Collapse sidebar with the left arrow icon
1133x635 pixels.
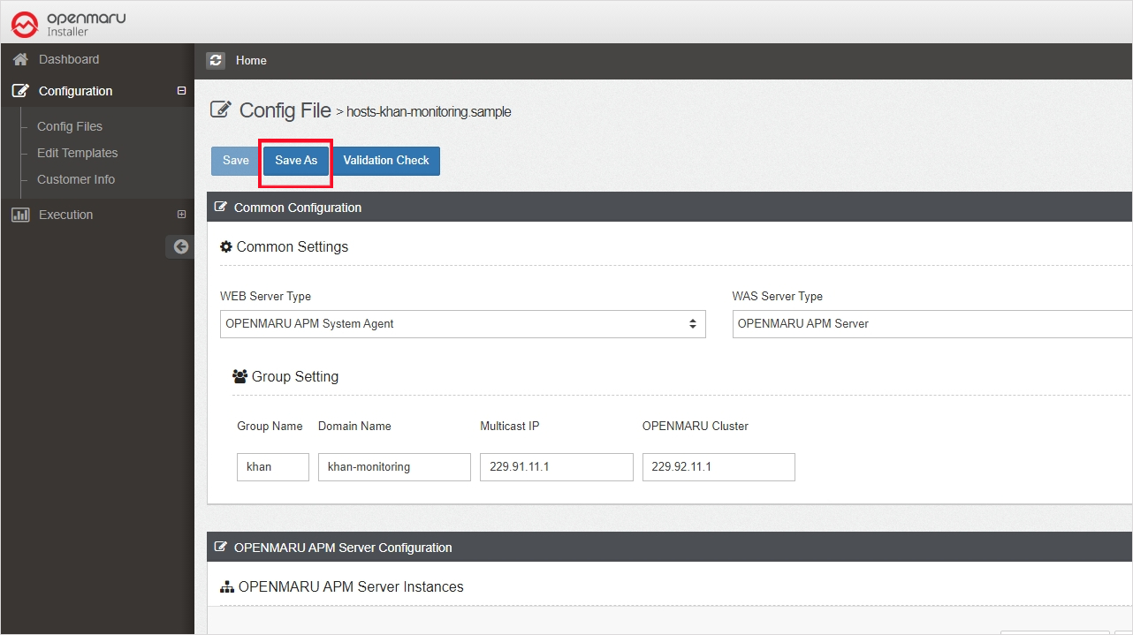click(180, 247)
